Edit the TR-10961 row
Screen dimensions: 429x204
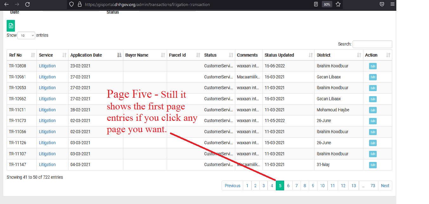pos(373,77)
